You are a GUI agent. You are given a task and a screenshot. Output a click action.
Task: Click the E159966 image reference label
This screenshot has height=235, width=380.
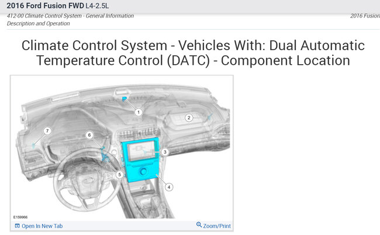tap(20, 217)
